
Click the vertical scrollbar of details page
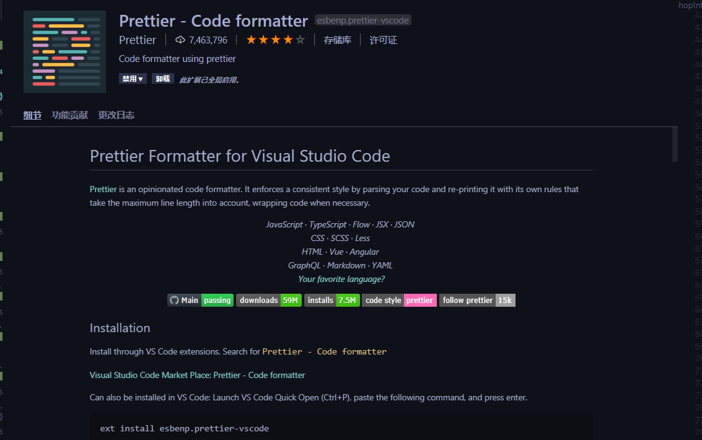675,144
